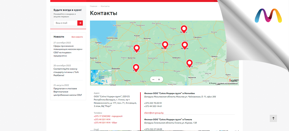Click the map pin over Grodno
Viewport: 289px width, 131px height.
click(x=137, y=48)
